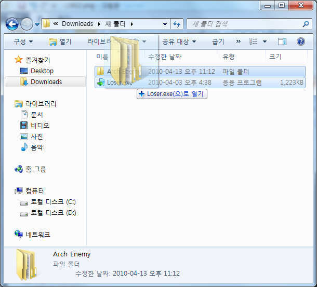Open Help via the question mark icon
317x287 pixels.
[300, 42]
